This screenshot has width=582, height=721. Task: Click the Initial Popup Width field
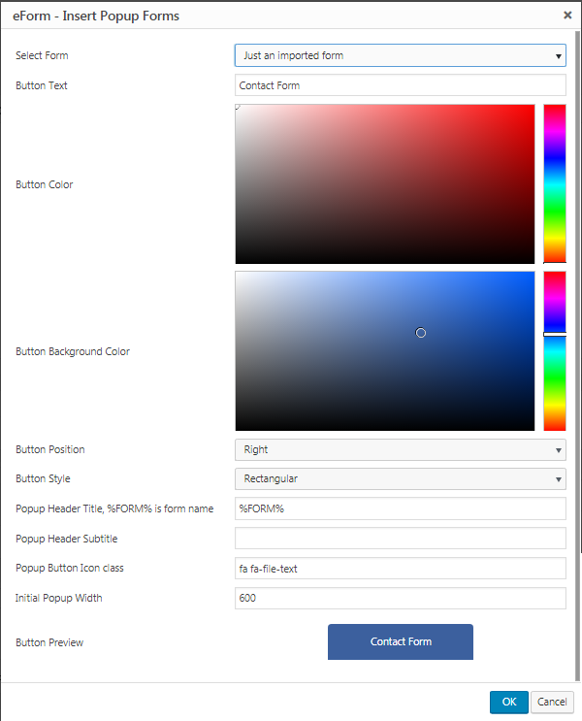400,598
